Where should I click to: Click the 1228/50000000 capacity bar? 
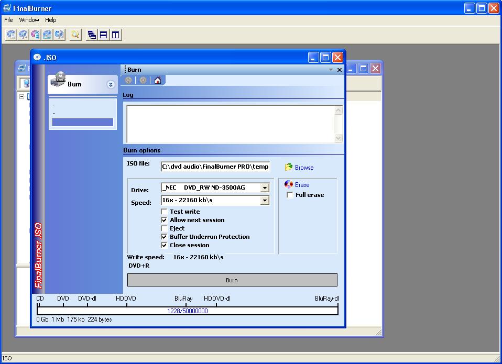coord(187,311)
